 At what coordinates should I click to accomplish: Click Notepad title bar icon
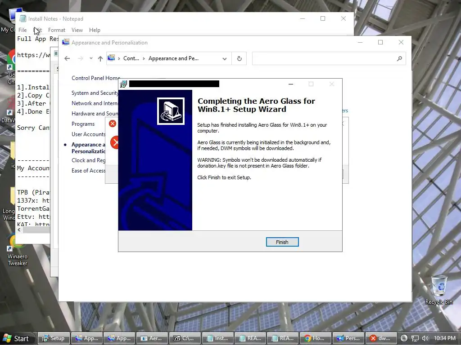point(23,18)
